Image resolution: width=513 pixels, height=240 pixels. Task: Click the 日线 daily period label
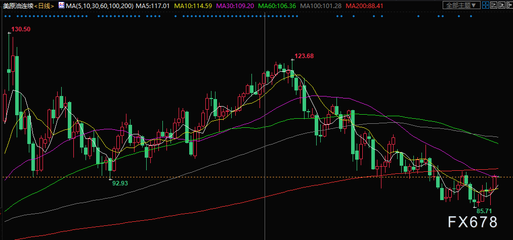44,6
